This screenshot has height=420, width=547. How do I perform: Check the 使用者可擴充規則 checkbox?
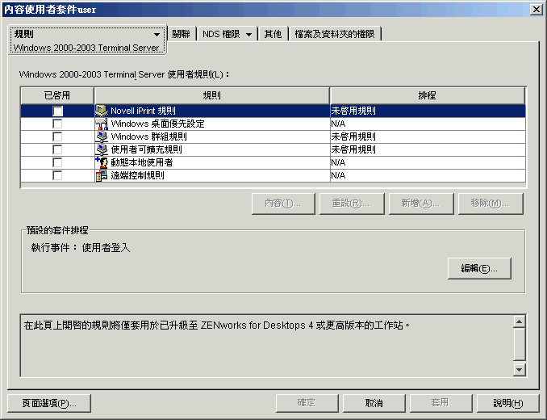point(57,149)
